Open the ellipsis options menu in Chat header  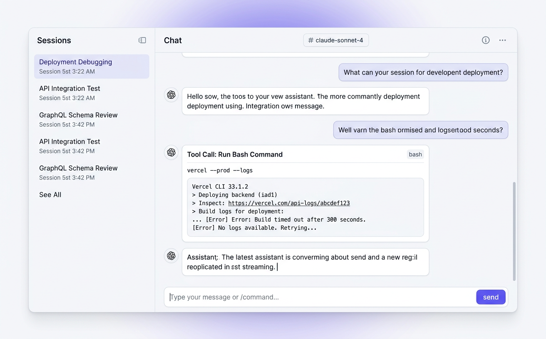tap(502, 40)
